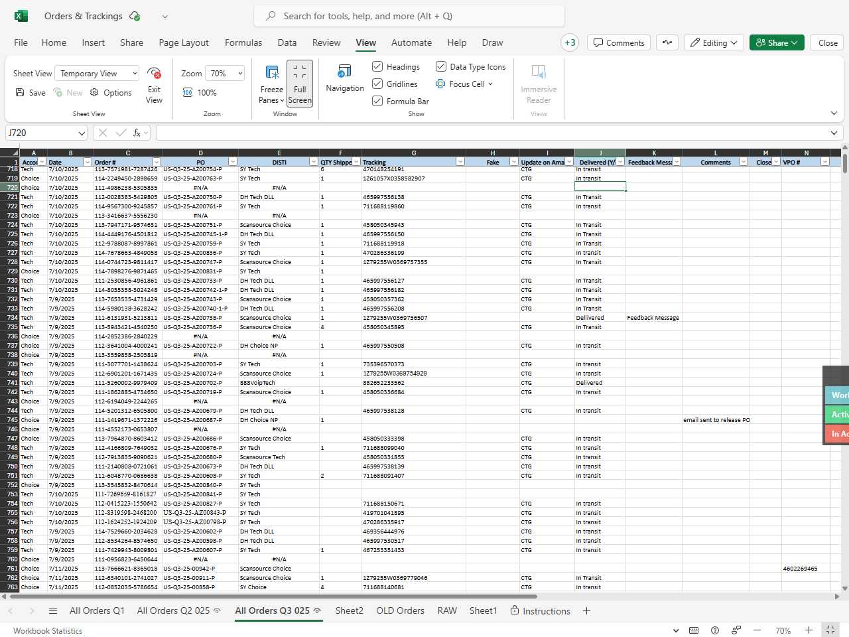Toggle Data Type Icons checkbox
Viewport: 849px width, 637px height.
pyautogui.click(x=441, y=66)
